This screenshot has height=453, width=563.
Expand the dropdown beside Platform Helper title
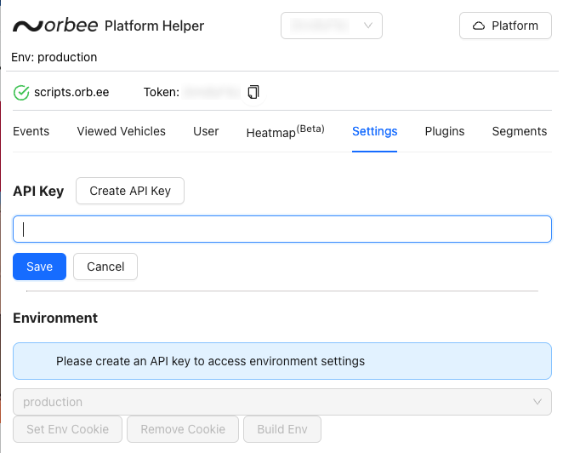[331, 26]
